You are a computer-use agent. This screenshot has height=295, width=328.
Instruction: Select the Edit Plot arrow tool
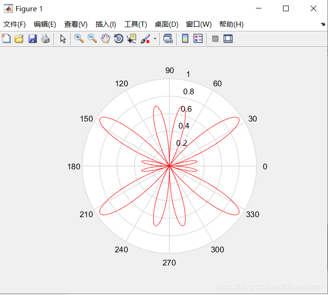pos(63,39)
